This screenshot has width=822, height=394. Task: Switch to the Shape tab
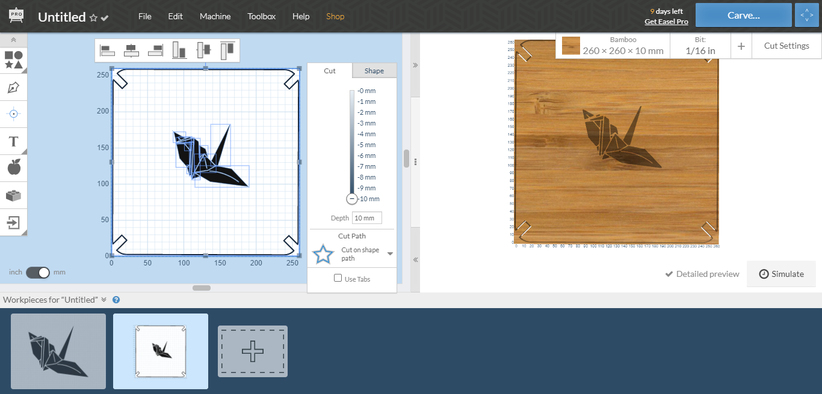[x=374, y=70]
